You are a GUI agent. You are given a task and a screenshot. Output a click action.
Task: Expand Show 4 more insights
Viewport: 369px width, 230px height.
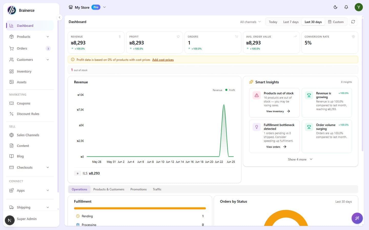(300, 159)
